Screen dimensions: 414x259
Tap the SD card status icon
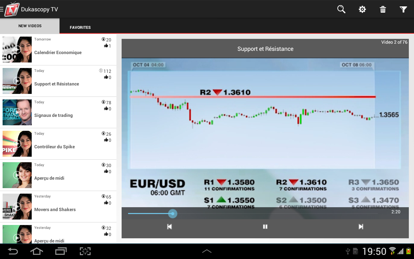click(355, 251)
